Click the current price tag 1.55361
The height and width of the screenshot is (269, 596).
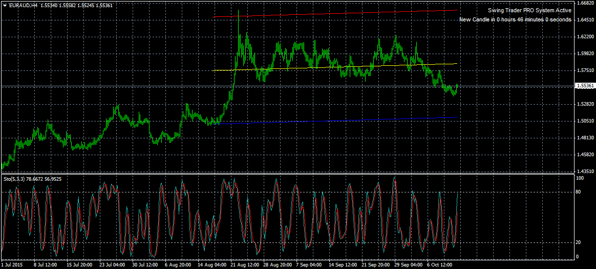[585, 86]
